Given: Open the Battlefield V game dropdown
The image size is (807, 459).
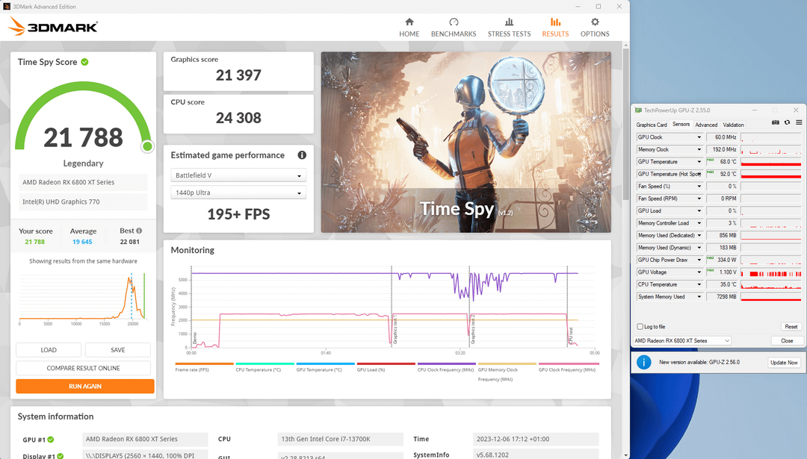Looking at the screenshot, I should tap(238, 175).
